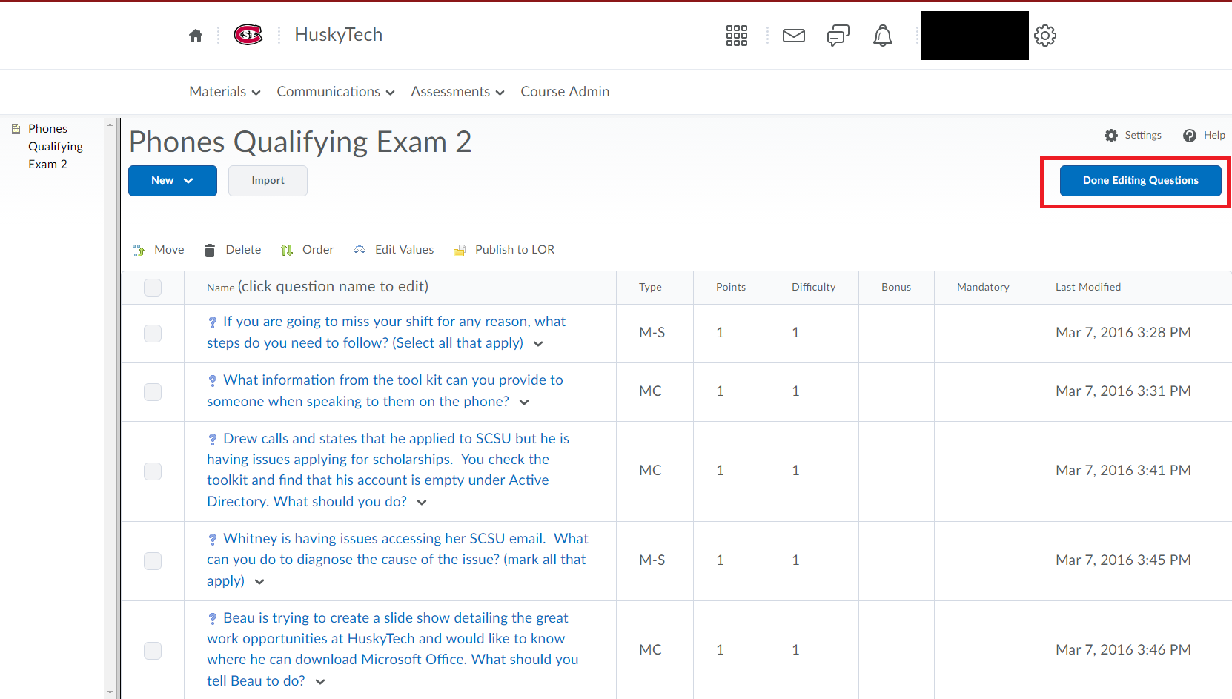Toggle the select-all questions checkbox
This screenshot has height=699, width=1232.
[153, 287]
